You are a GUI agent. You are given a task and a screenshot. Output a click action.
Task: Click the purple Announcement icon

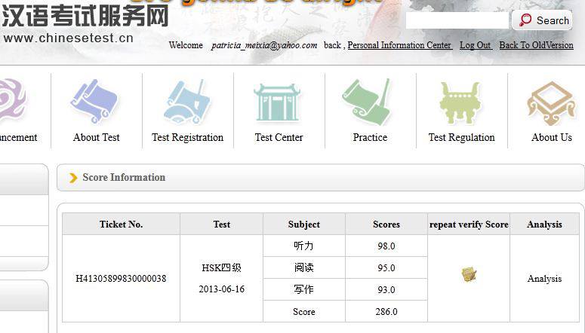11,102
